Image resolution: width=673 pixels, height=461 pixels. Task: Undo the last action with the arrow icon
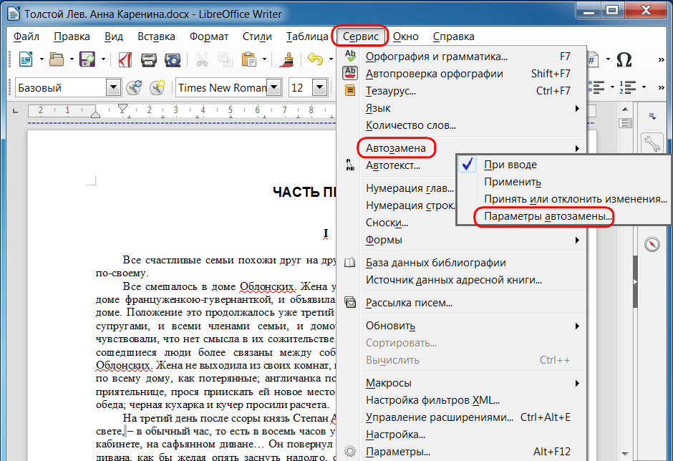tap(316, 59)
